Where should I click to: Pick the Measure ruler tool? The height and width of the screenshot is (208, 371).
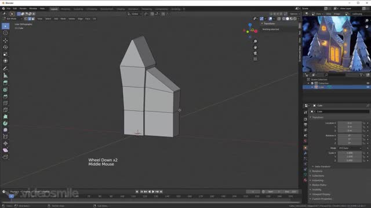[x=5, y=76]
